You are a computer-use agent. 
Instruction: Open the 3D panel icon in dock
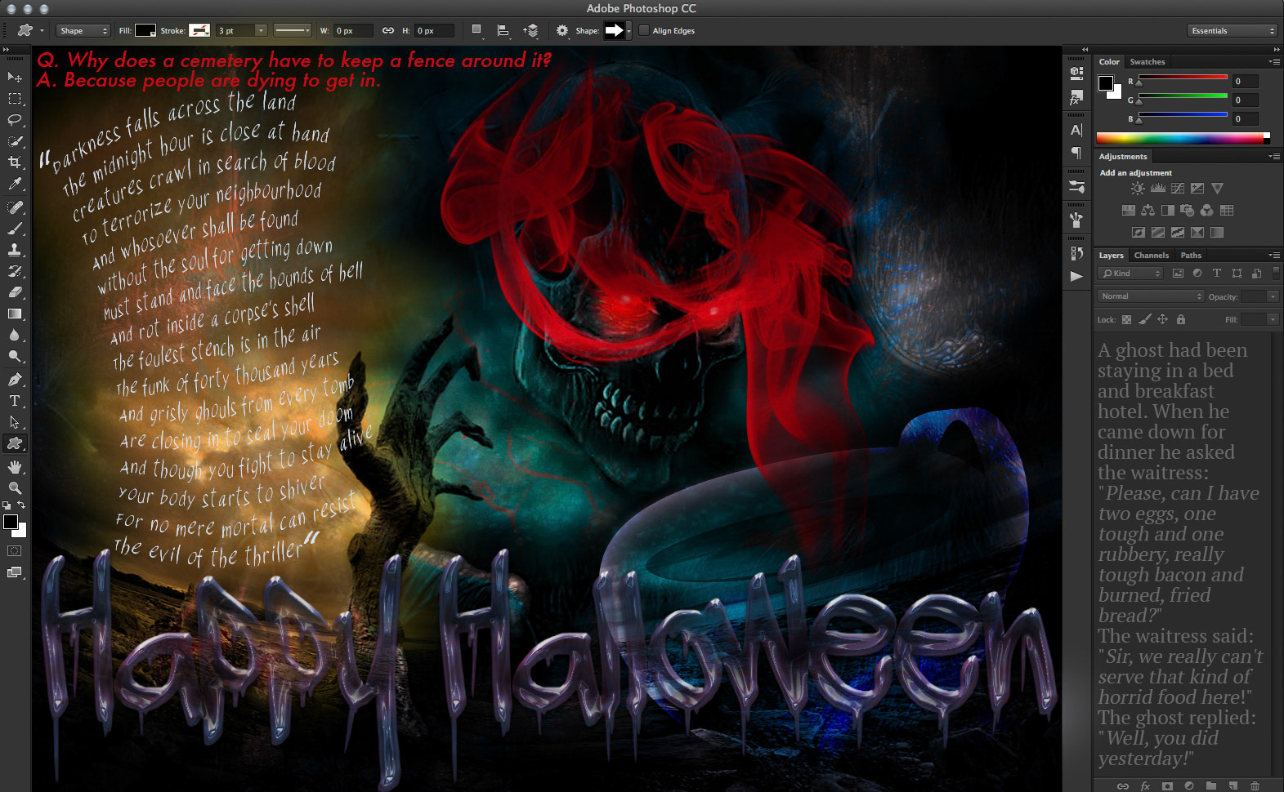tap(1076, 73)
